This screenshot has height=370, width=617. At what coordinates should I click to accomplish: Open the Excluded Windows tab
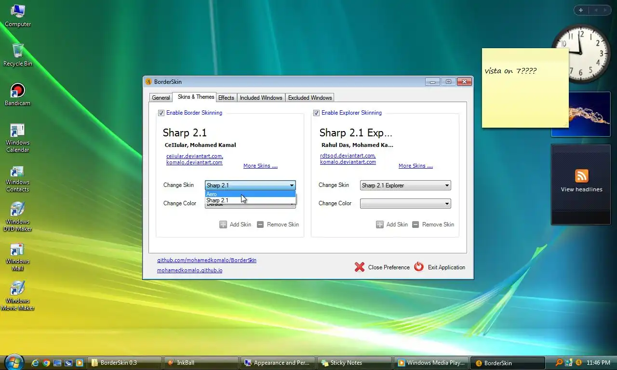(310, 98)
